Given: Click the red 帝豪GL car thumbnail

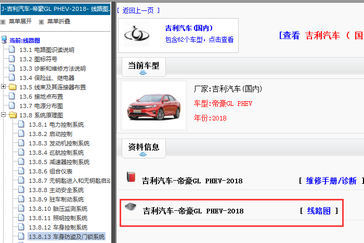Looking at the screenshot, I should (x=154, y=105).
